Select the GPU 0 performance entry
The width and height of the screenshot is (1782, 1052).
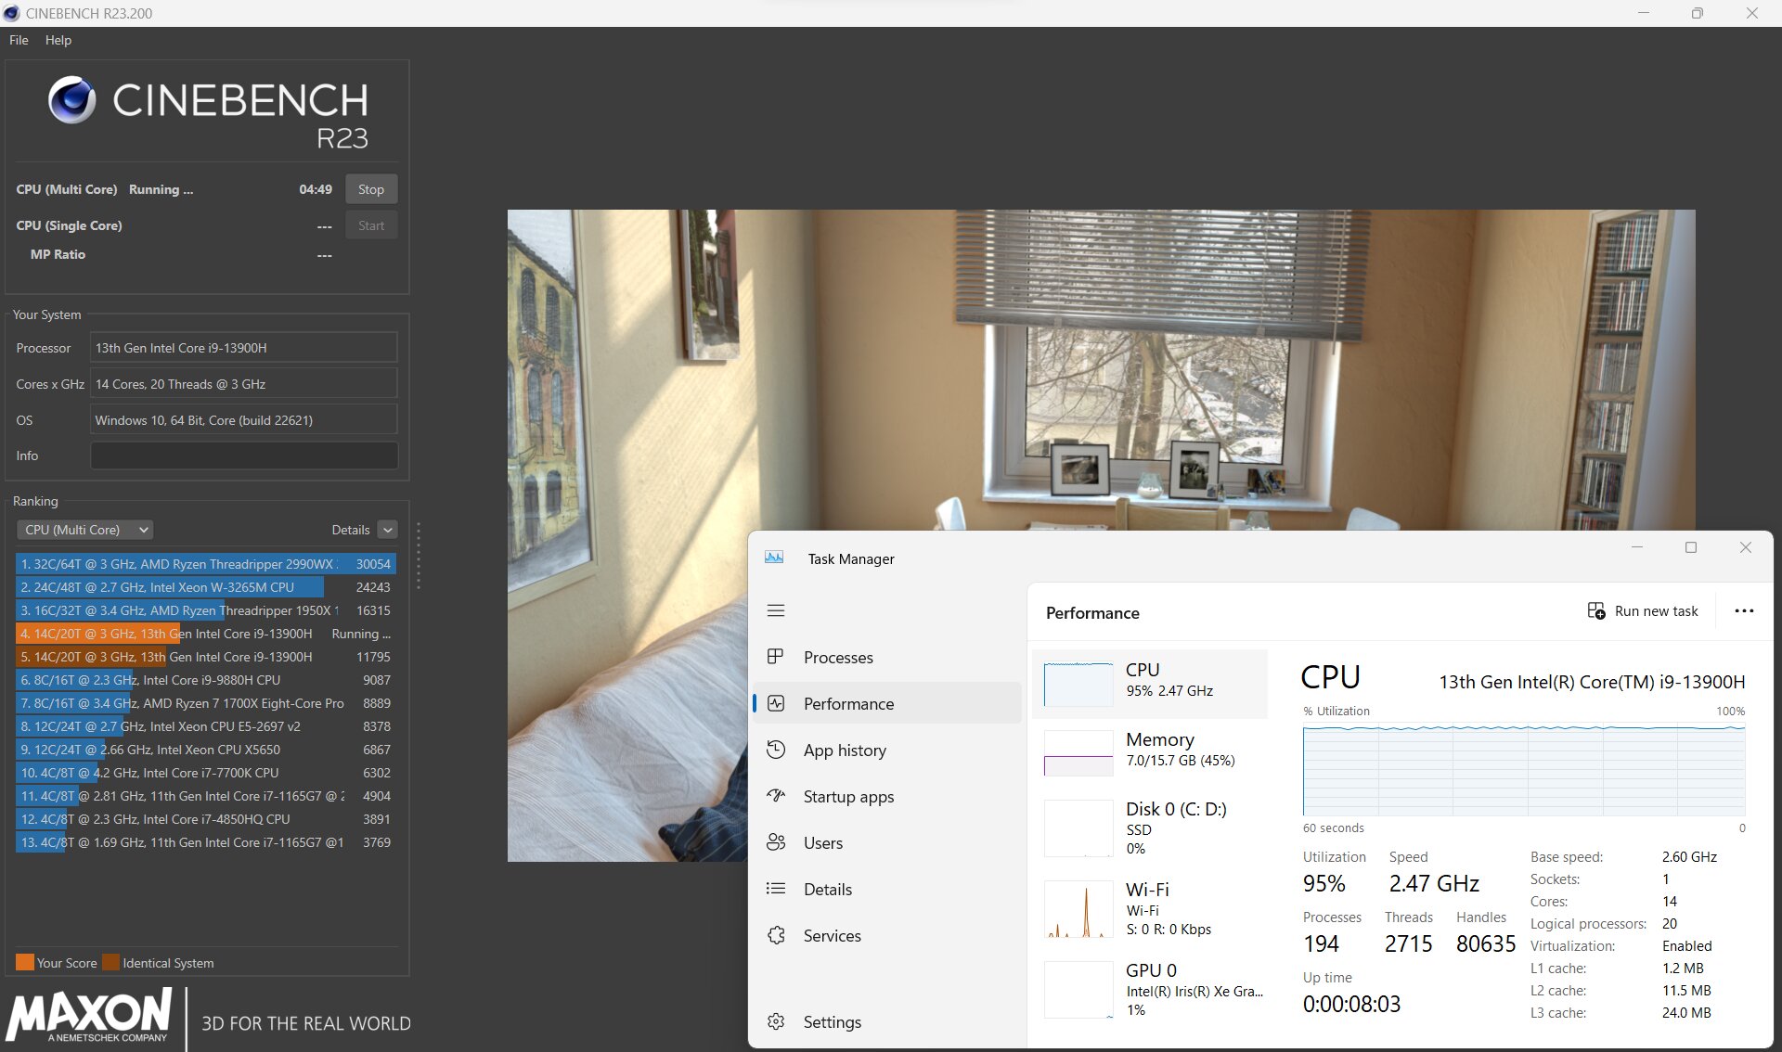(x=1150, y=989)
